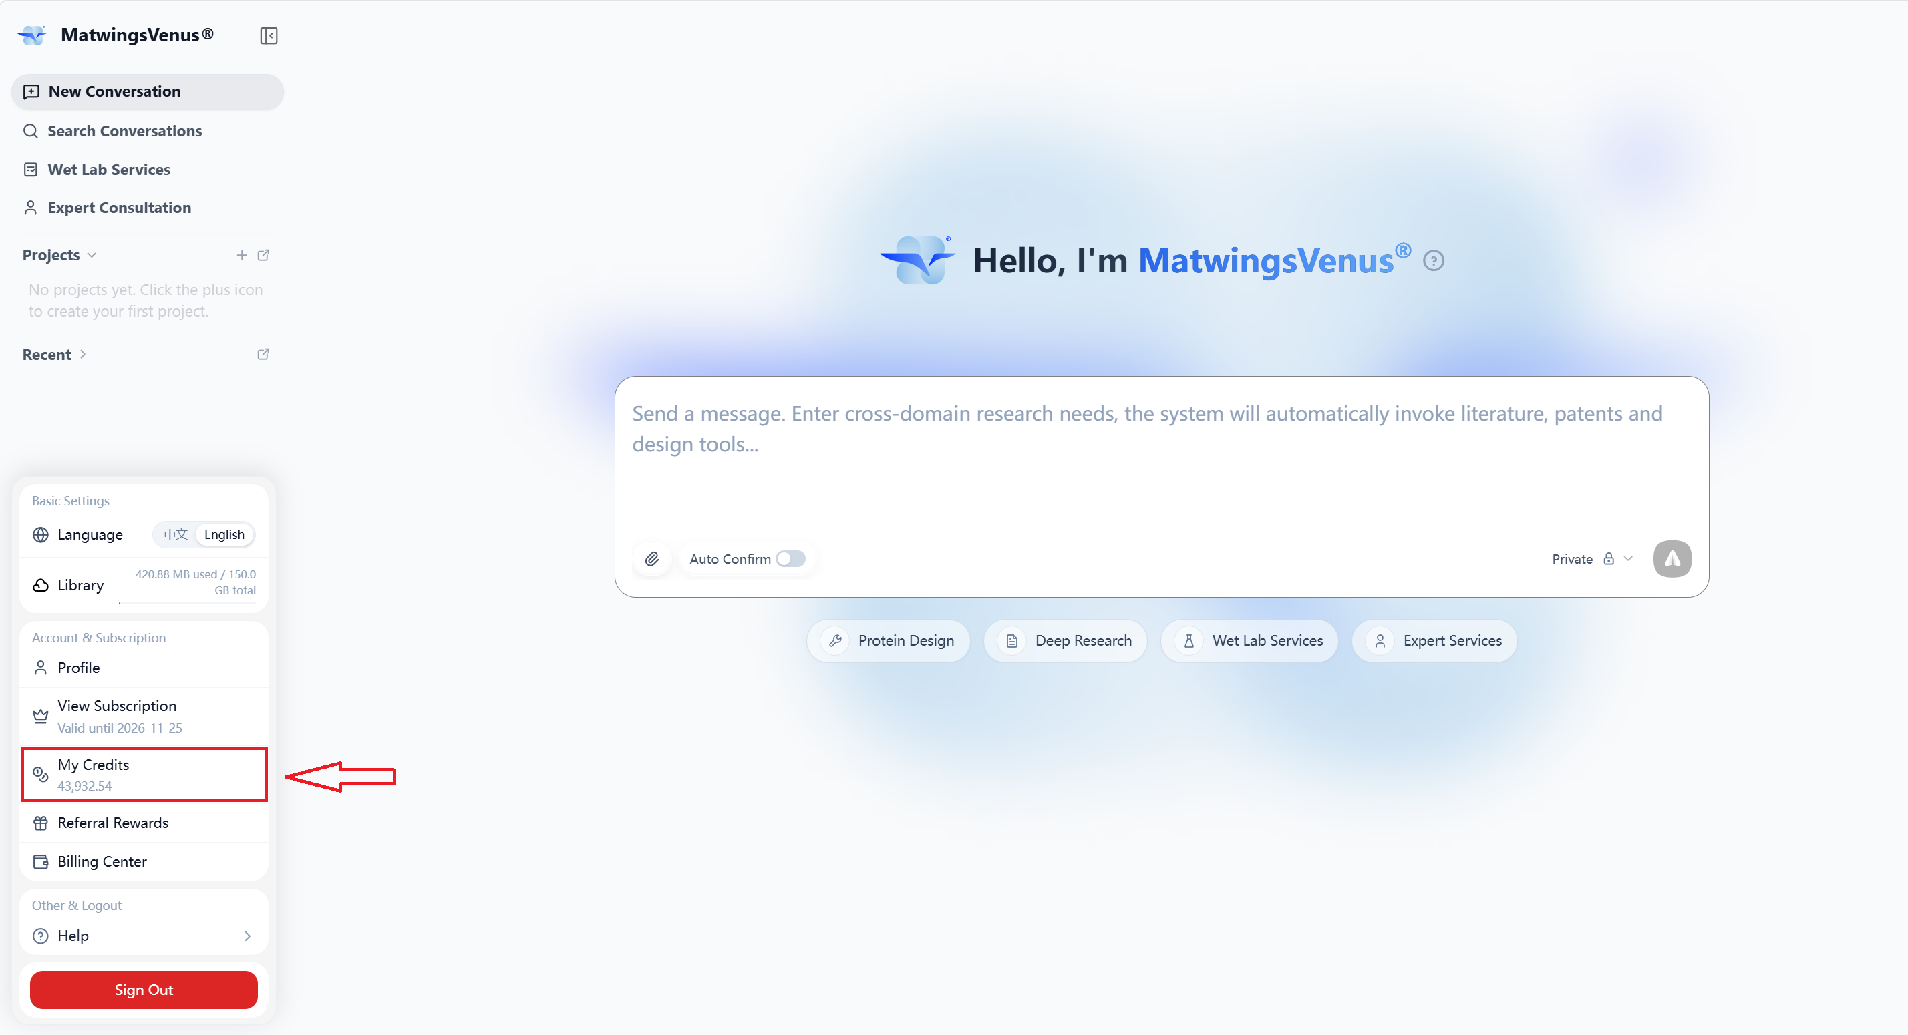Click the Library cloud icon
Image resolution: width=1908 pixels, height=1035 pixels.
41,585
